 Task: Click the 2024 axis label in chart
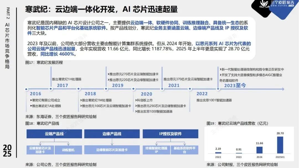(x=259, y=157)
